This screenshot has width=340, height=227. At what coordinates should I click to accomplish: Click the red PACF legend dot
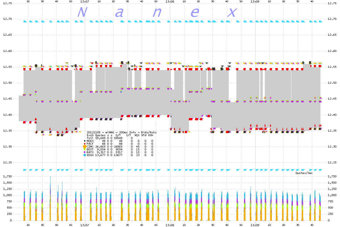click(85, 144)
